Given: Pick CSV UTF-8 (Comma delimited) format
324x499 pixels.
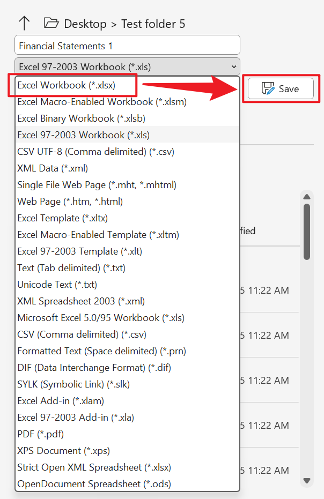Looking at the screenshot, I should tap(127, 152).
